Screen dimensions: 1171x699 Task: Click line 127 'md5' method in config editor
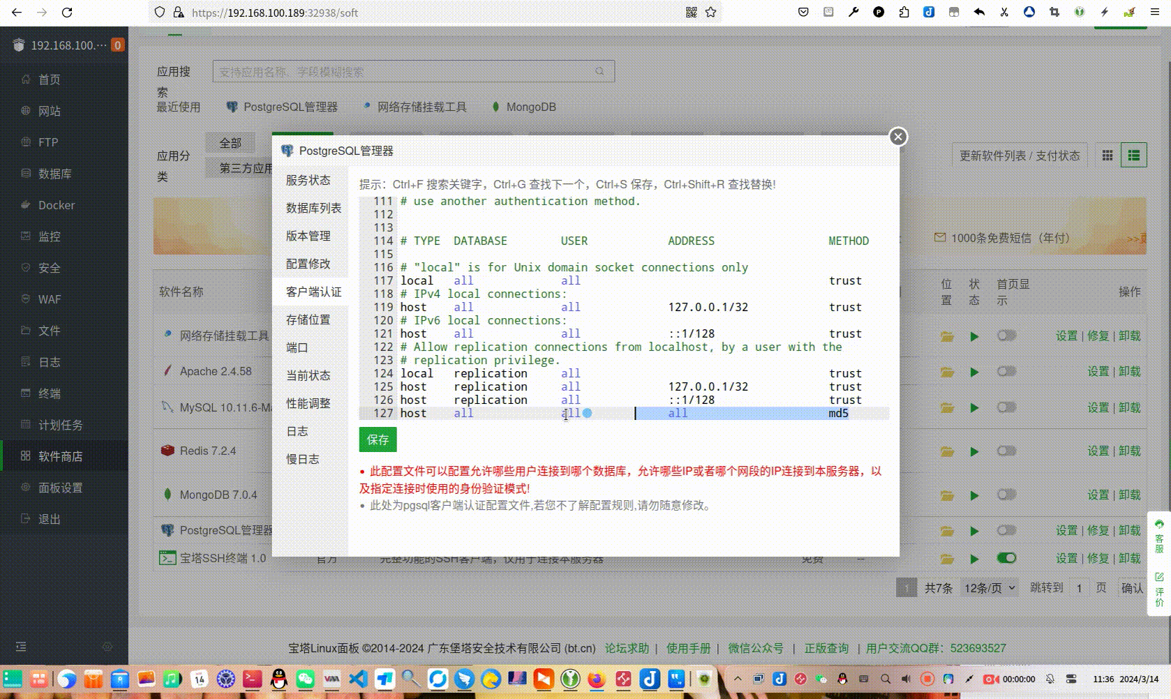click(x=838, y=413)
